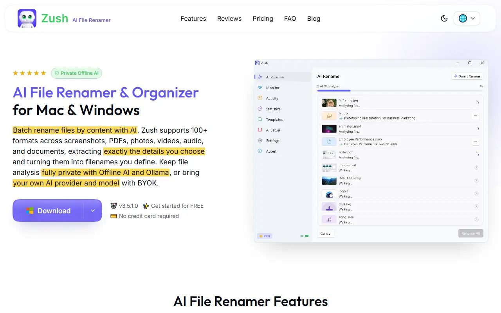Click the plus.svg file name

pyautogui.click(x=345, y=204)
